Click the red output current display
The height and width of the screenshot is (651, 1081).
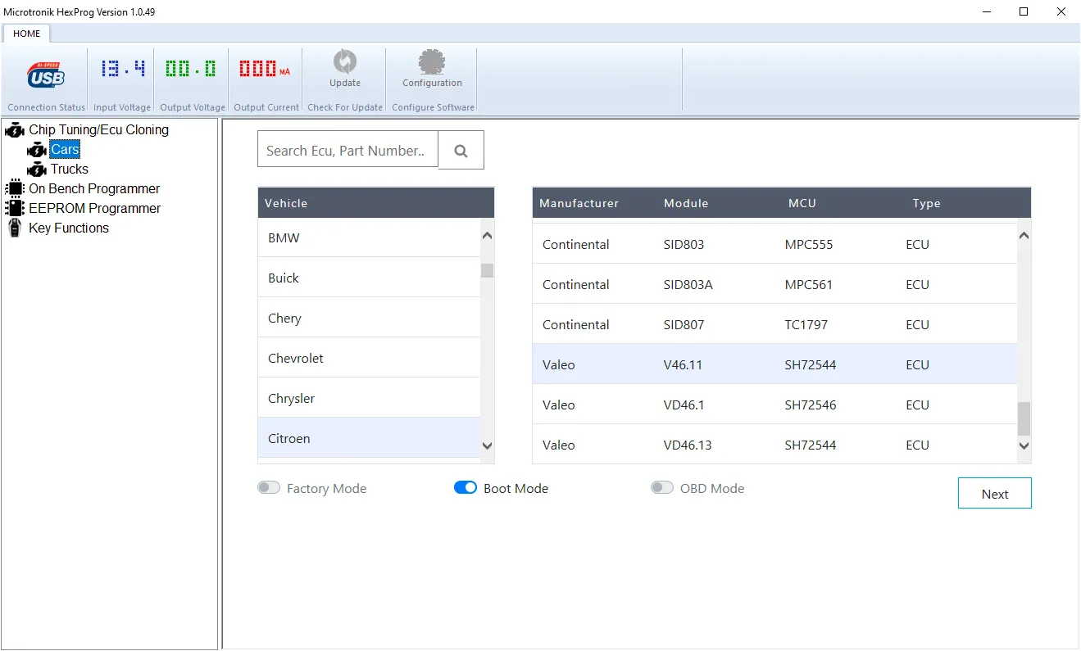point(264,68)
